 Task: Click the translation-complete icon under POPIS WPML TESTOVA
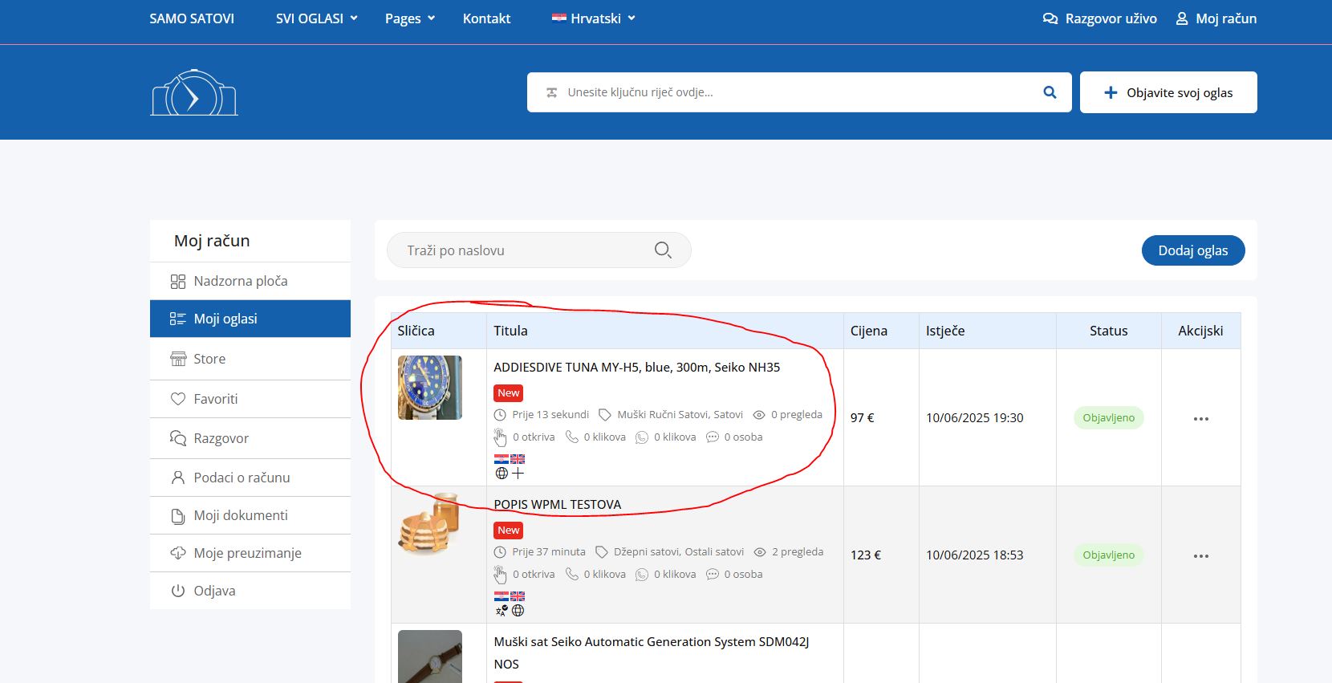pyautogui.click(x=501, y=611)
